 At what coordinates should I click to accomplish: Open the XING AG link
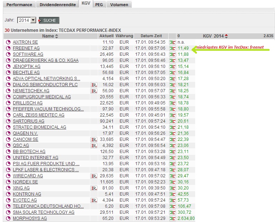pos(21,188)
